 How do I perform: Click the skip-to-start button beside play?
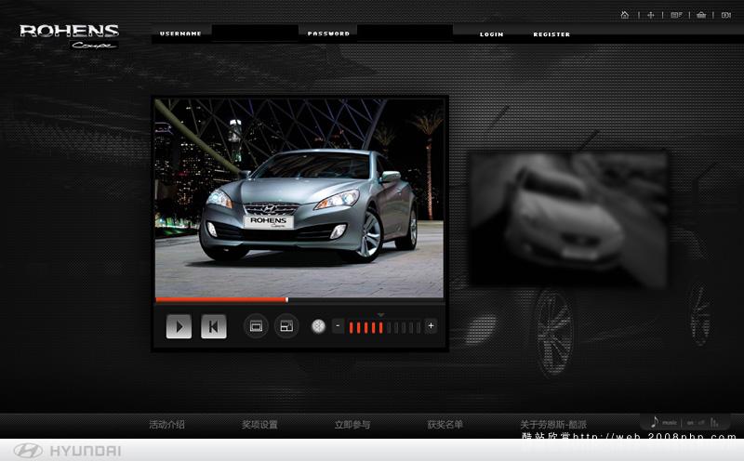[213, 326]
